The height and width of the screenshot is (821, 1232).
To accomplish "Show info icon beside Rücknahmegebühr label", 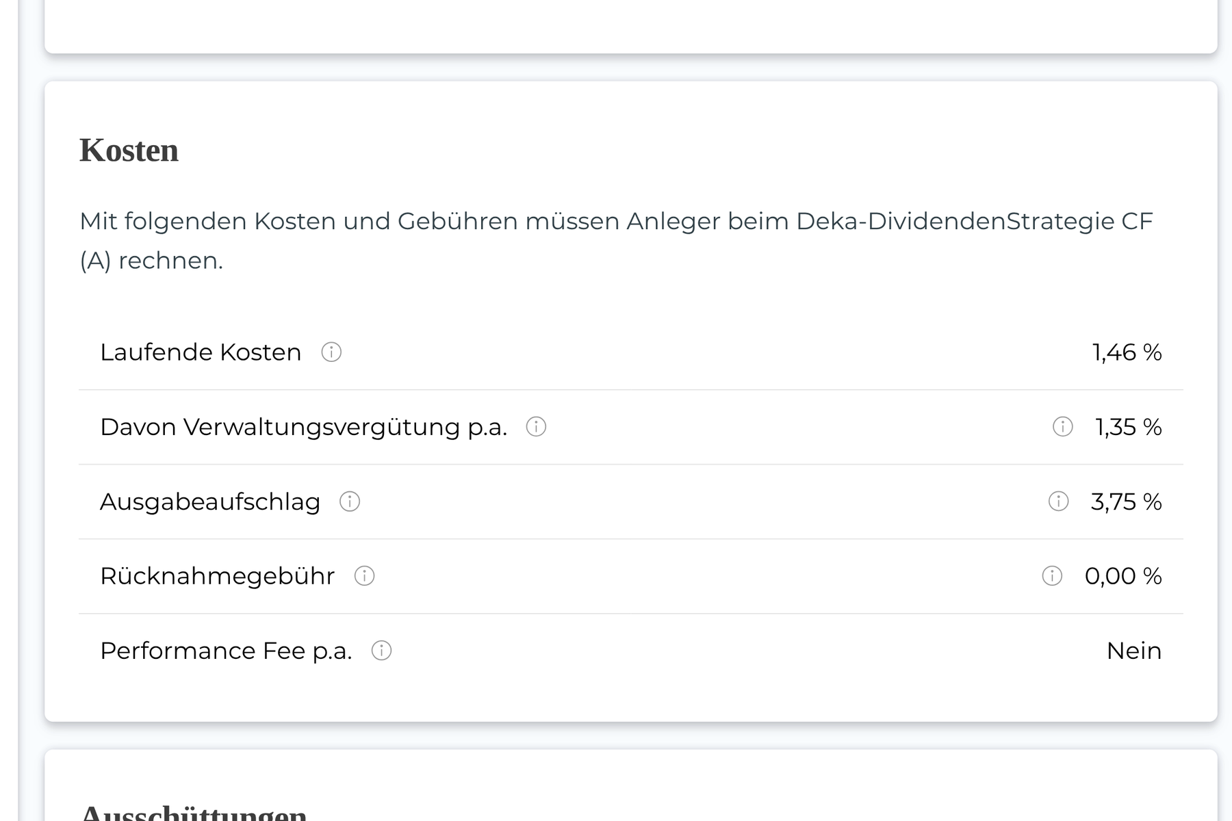I will 364,576.
